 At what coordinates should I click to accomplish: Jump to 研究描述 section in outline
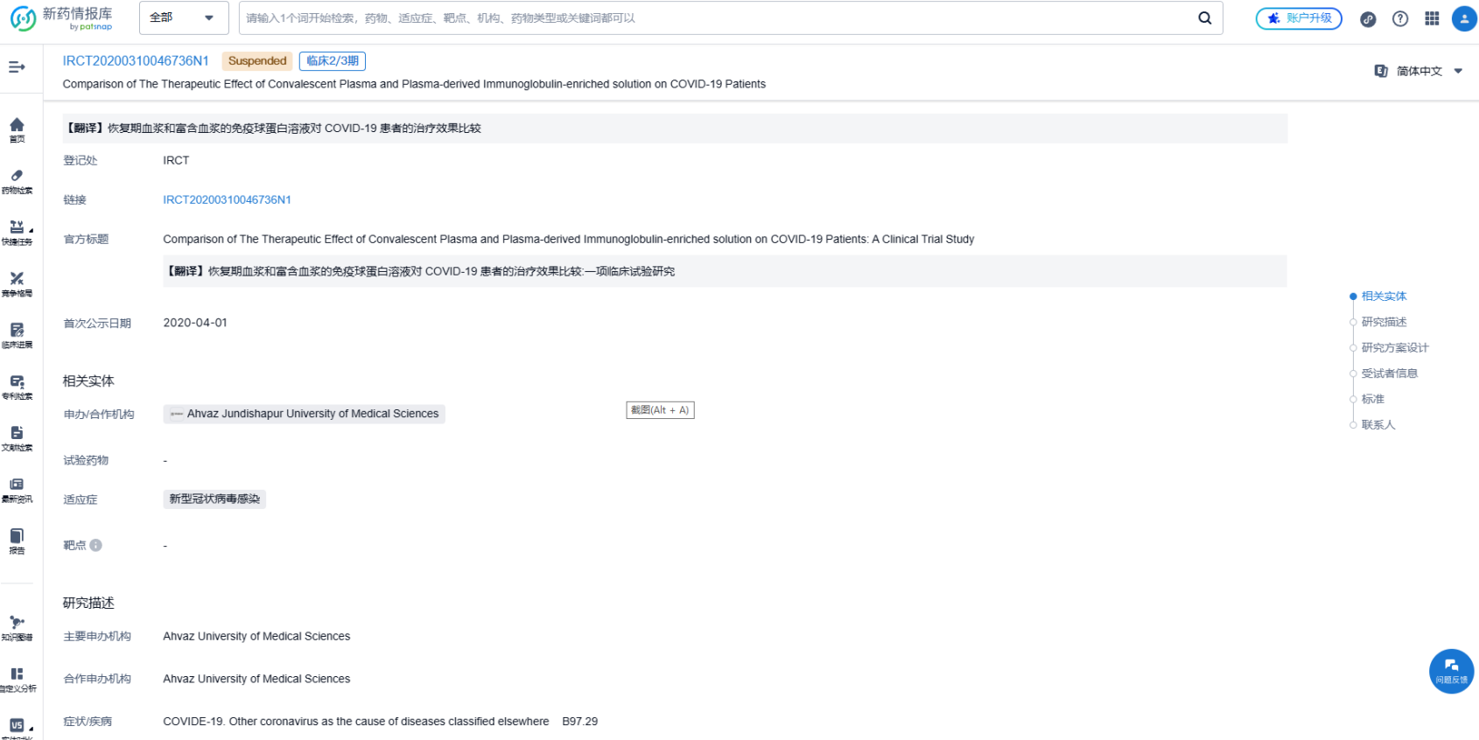[1384, 322]
